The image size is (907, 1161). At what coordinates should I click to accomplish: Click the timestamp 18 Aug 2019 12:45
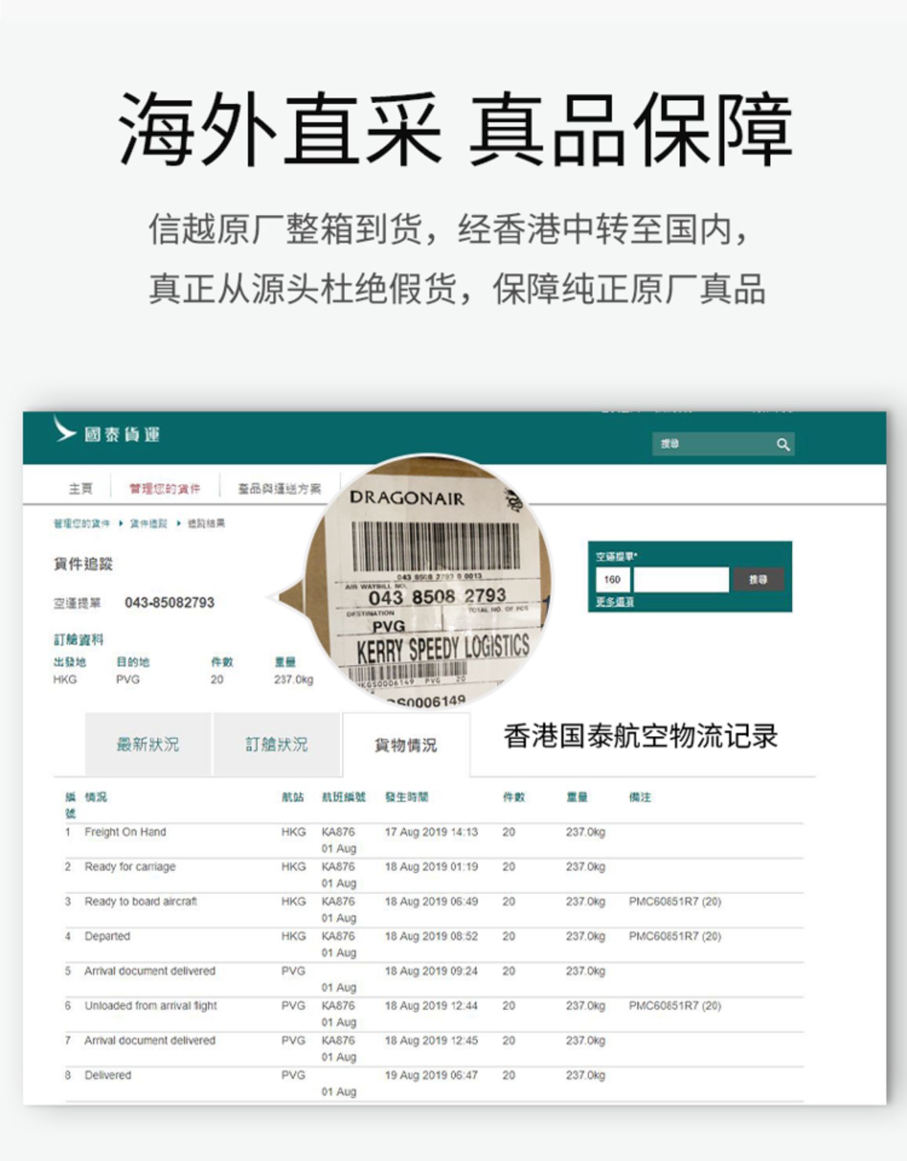431,1041
